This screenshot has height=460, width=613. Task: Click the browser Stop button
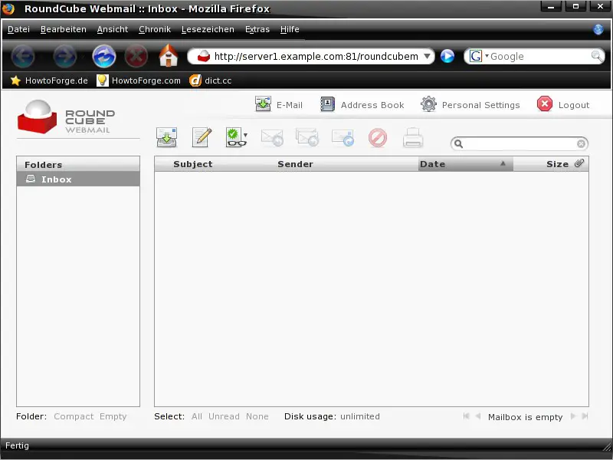[136, 56]
